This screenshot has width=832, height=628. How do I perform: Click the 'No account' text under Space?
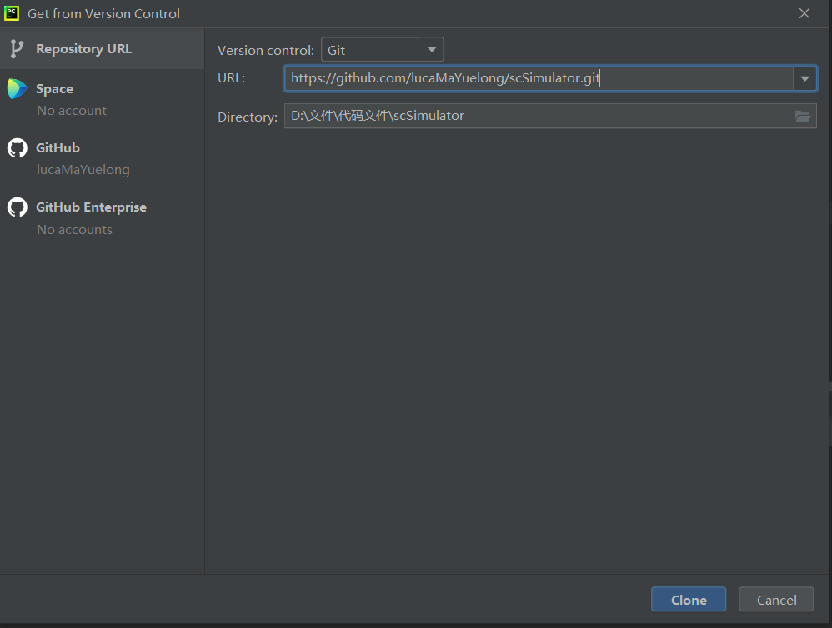click(x=72, y=110)
